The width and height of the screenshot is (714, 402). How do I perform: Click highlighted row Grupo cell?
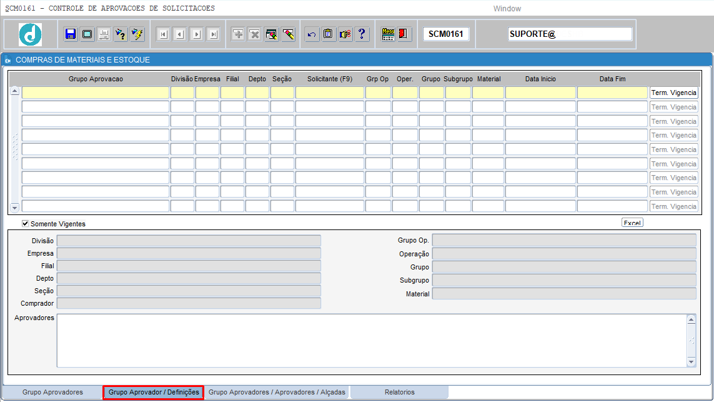coord(431,93)
